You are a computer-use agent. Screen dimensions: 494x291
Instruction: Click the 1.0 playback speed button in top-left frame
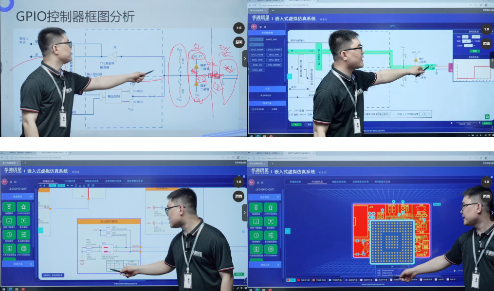point(239,28)
